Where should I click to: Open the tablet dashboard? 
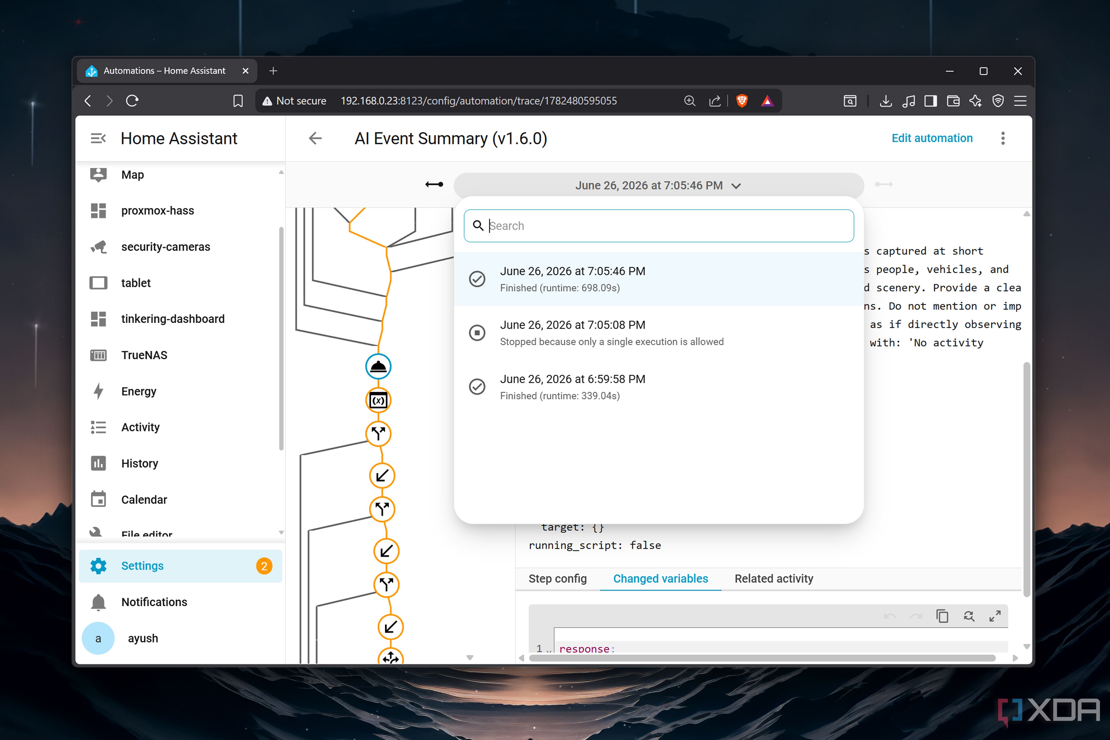[x=180, y=283]
